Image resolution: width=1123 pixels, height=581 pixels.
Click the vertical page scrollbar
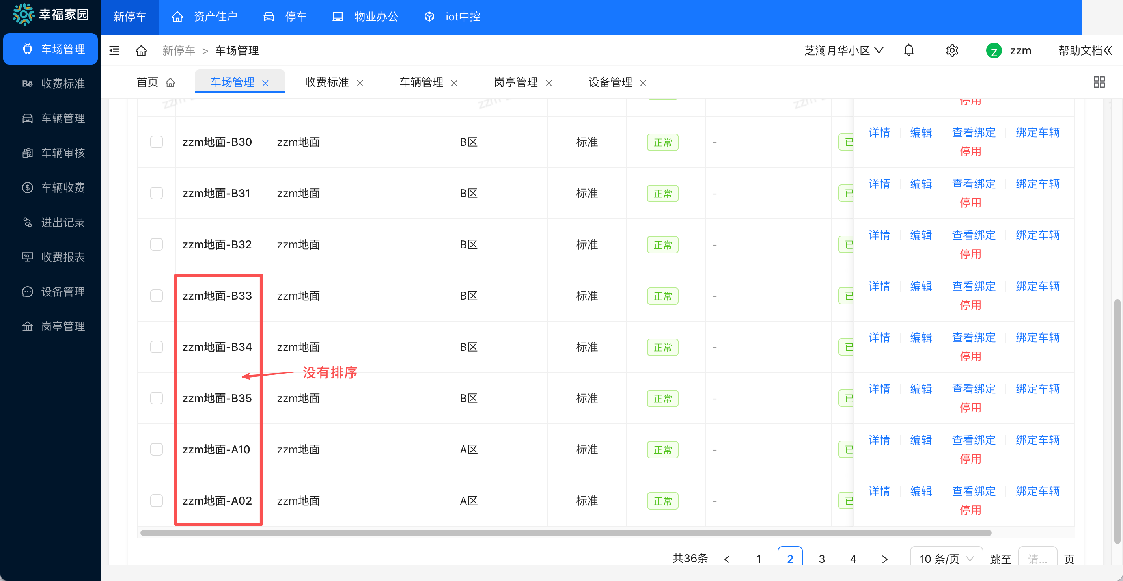(1117, 421)
